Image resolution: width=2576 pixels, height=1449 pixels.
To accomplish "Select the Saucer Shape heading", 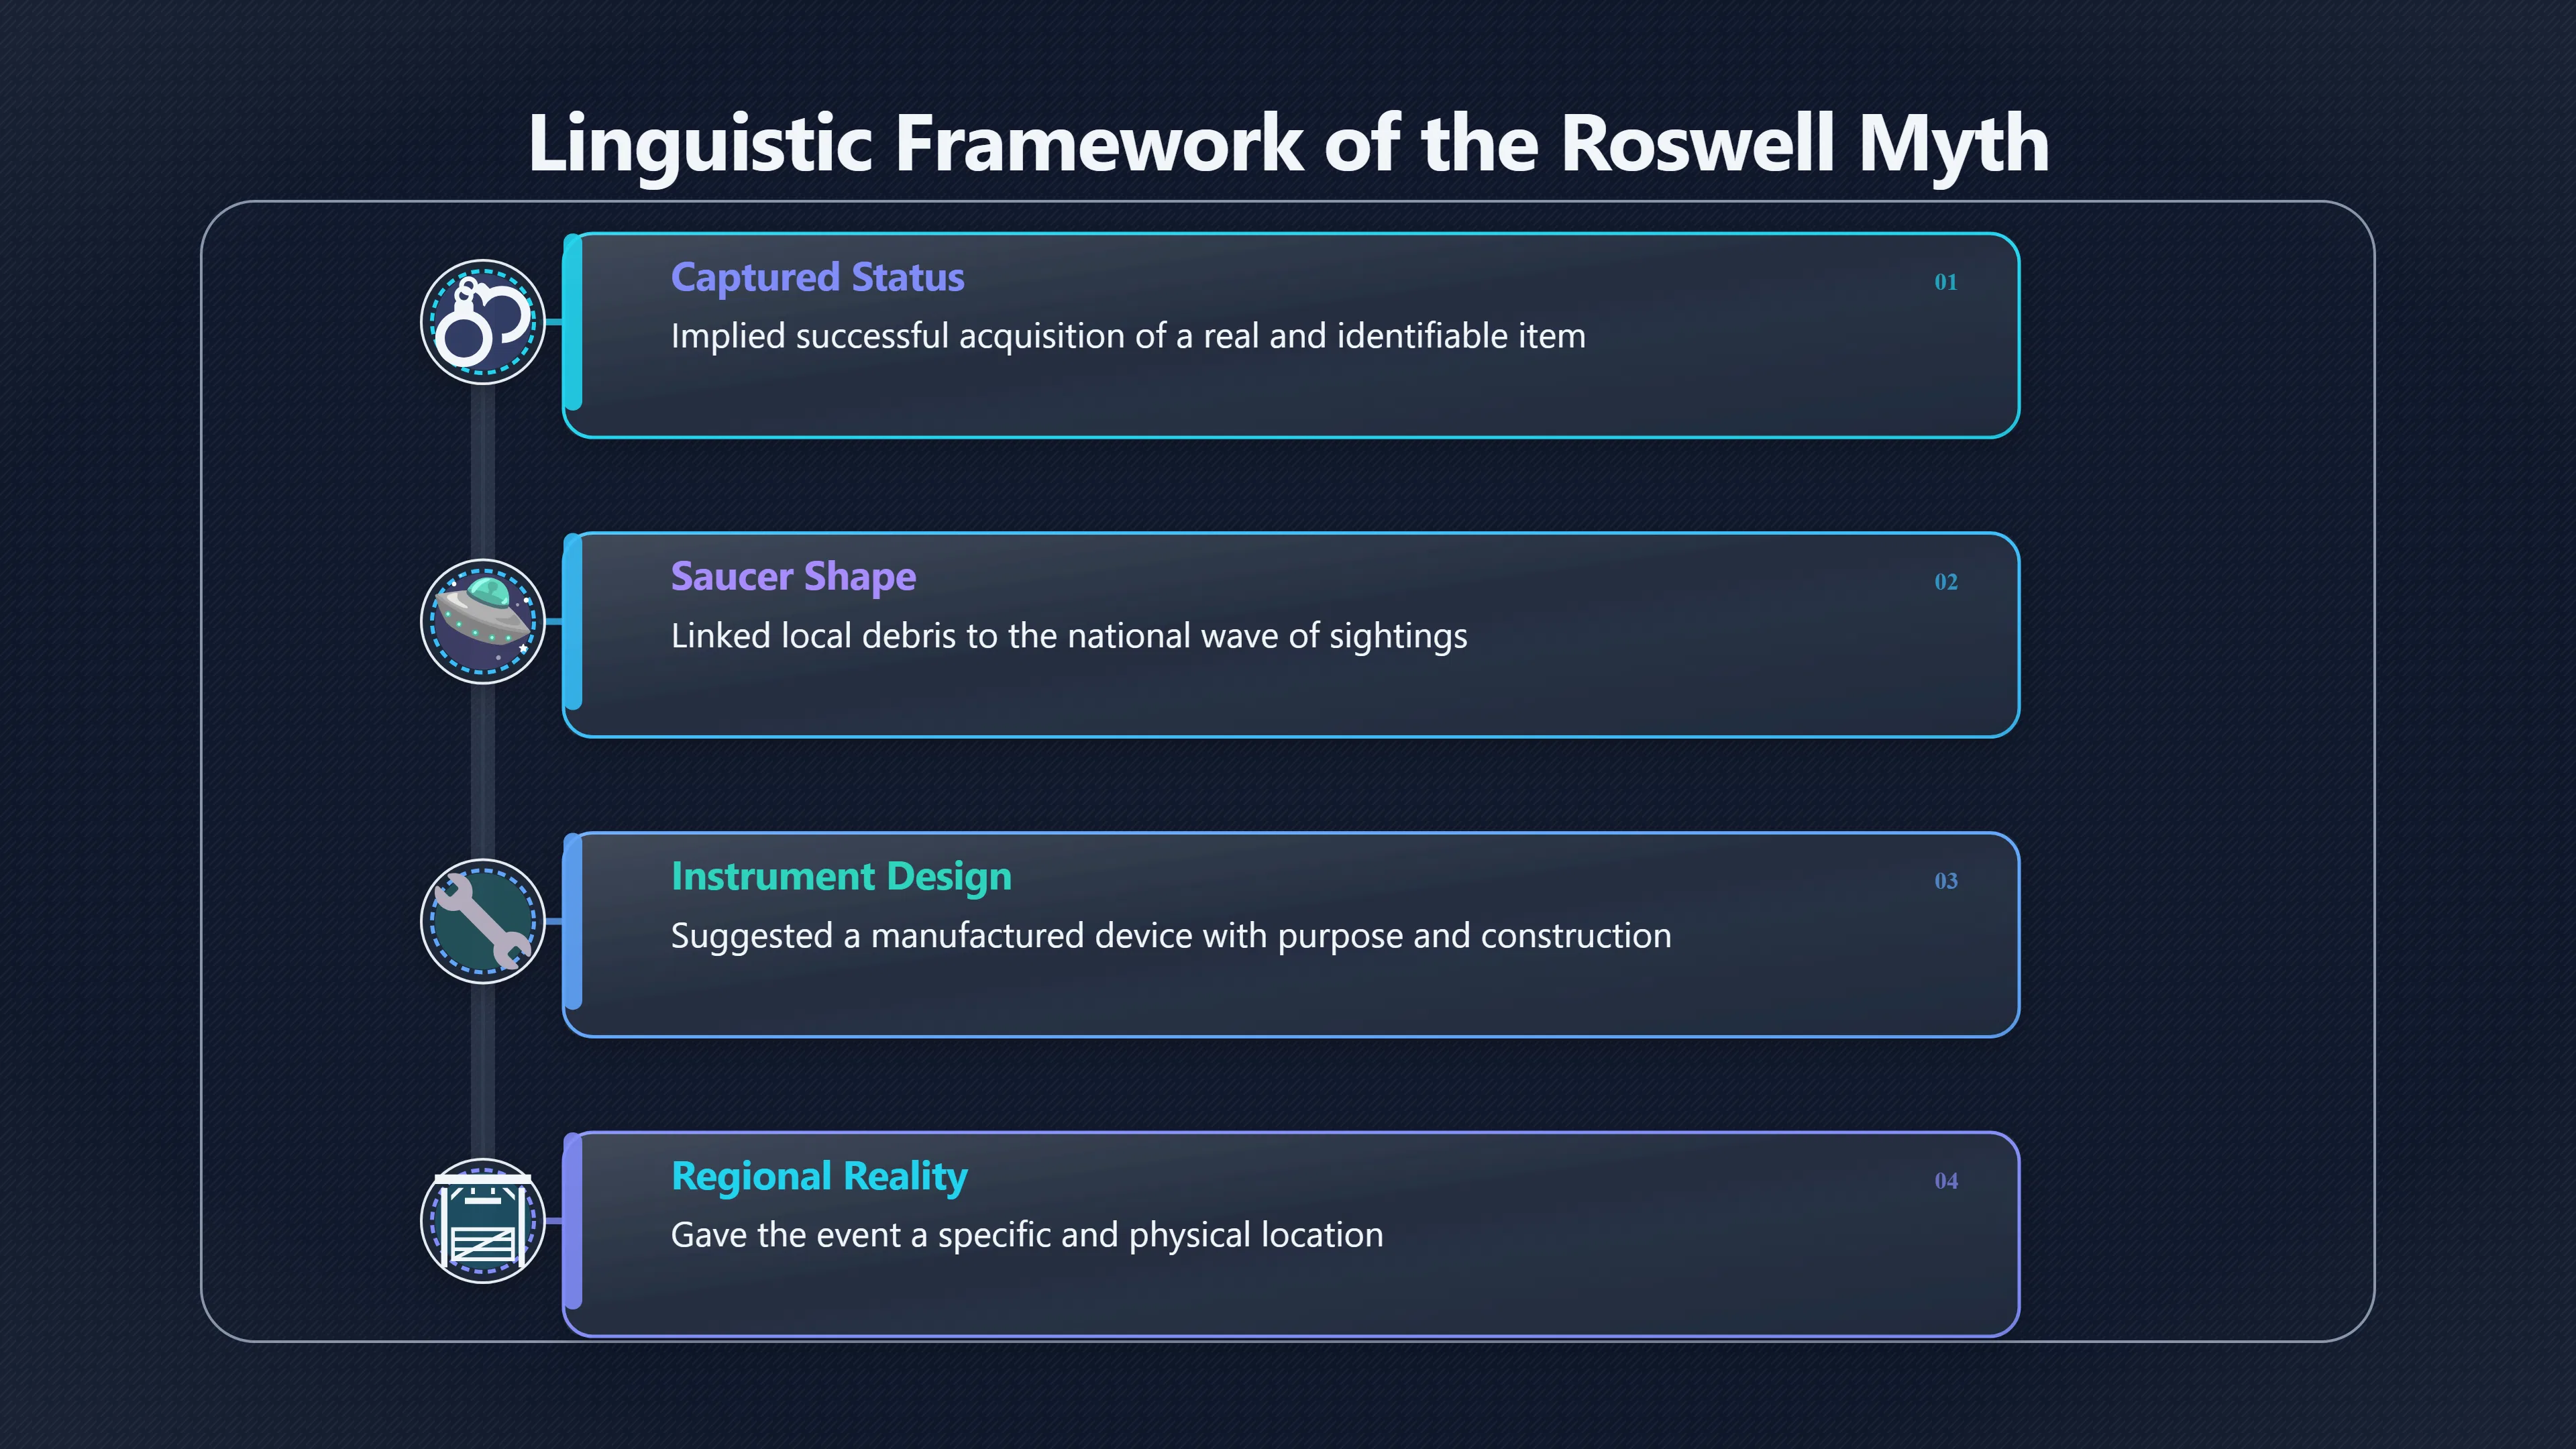I will tap(793, 577).
